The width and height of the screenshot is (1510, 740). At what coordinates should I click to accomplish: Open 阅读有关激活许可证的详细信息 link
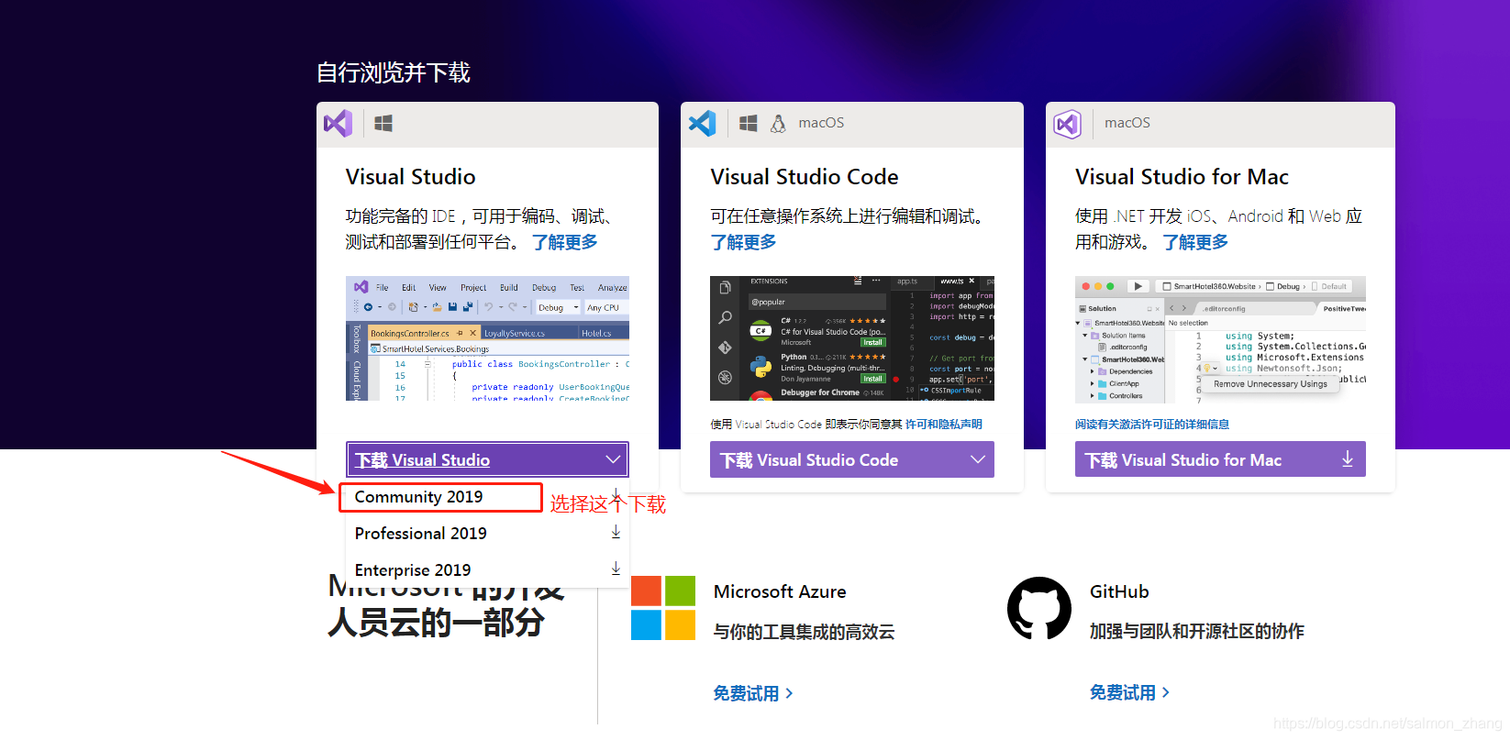(x=1152, y=425)
